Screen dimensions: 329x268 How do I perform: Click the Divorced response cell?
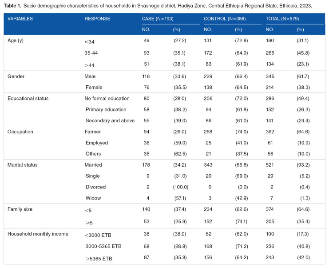point(95,187)
